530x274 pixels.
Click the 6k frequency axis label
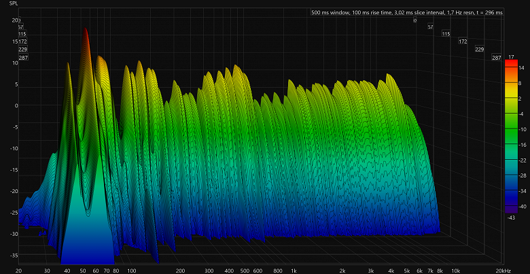click(420, 271)
